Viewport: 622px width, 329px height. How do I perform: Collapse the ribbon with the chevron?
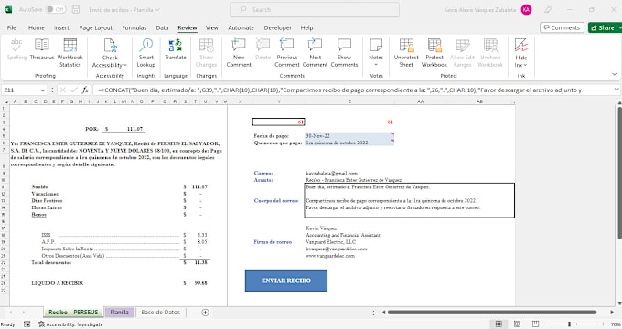click(614, 75)
